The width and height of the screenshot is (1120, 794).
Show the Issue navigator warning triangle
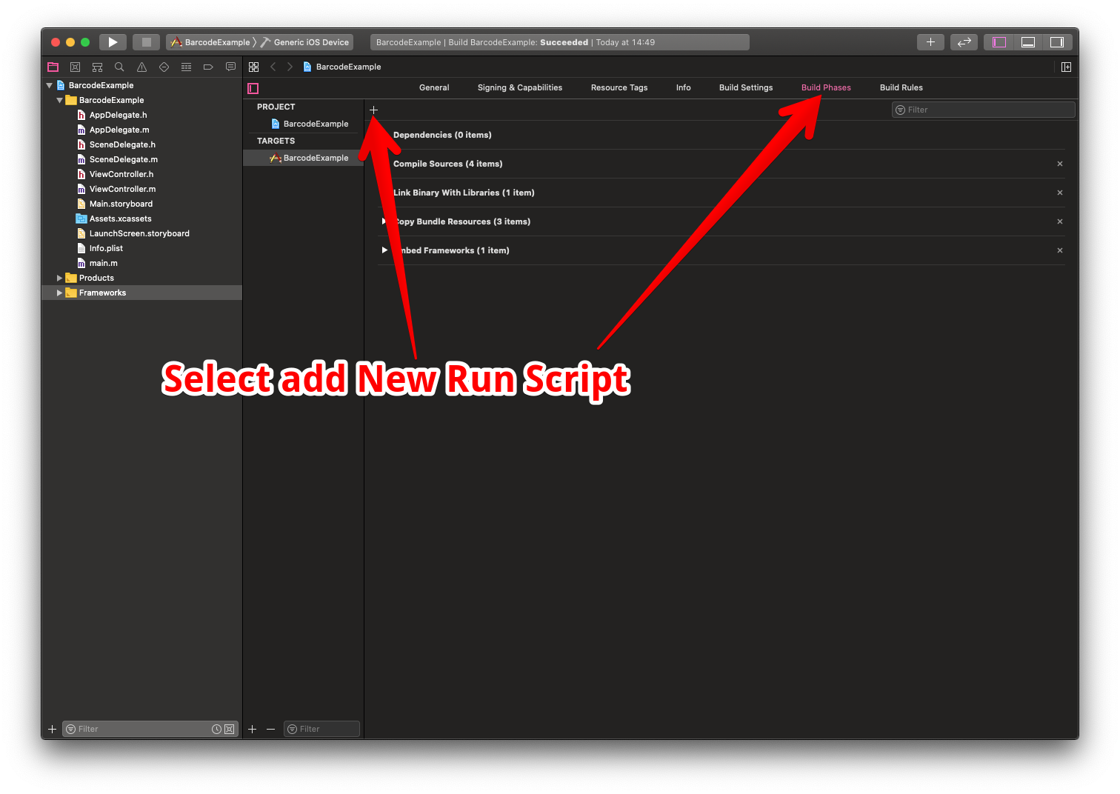click(x=141, y=67)
